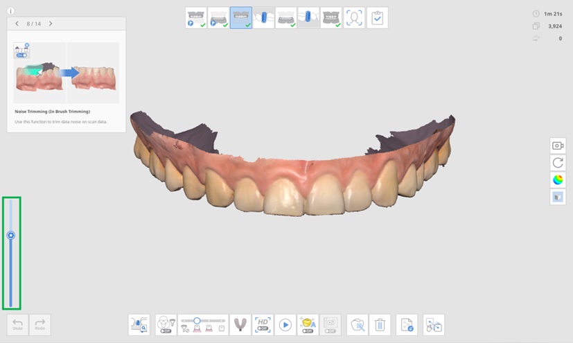The width and height of the screenshot is (573, 343).
Task: Click the filtering level slider handle
Action: coord(197,321)
